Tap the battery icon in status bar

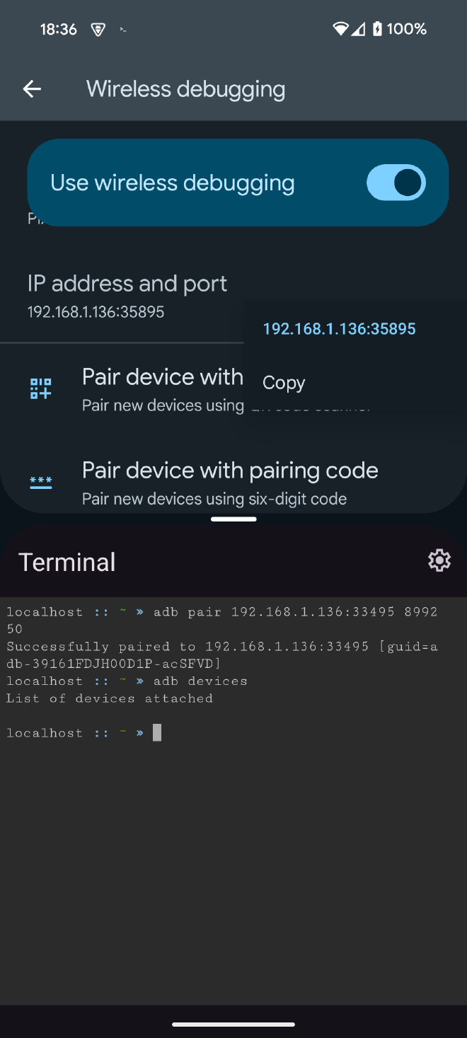[378, 29]
